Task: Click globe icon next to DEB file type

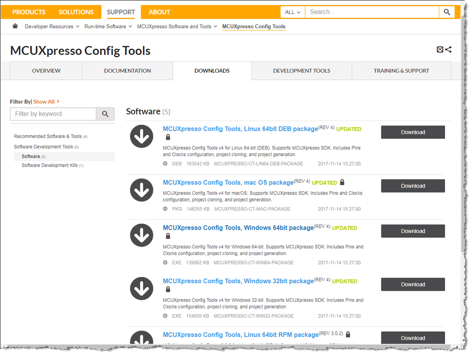Action: tap(165, 163)
